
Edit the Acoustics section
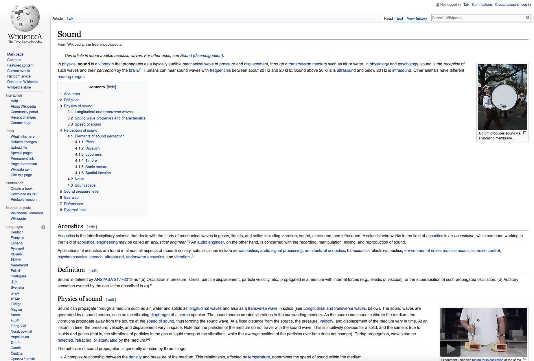click(92, 227)
